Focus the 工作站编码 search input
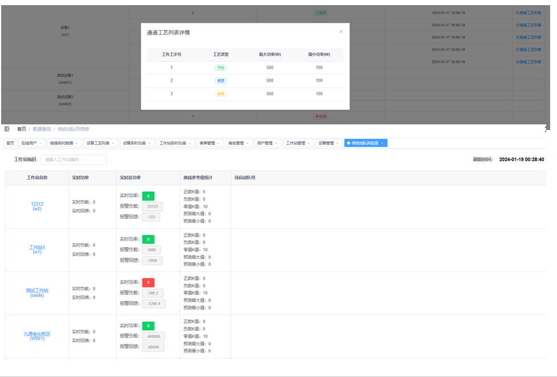This screenshot has height=377, width=557. click(x=73, y=160)
